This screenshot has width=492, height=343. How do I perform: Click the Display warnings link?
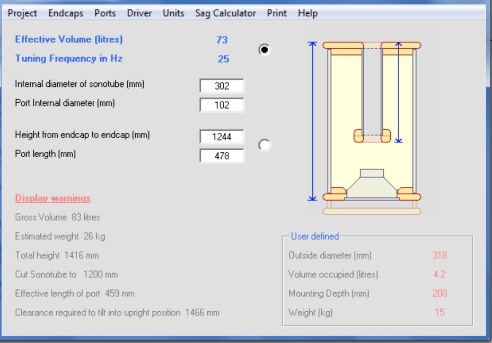52,198
